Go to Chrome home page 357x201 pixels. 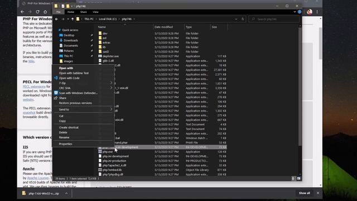point(45,12)
